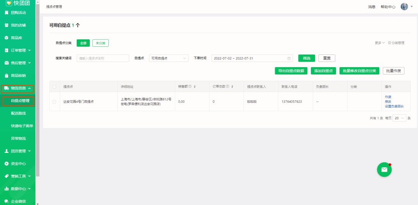Click the 提货点管理 breadcrumb text
The image size is (418, 205).
tap(54, 7)
